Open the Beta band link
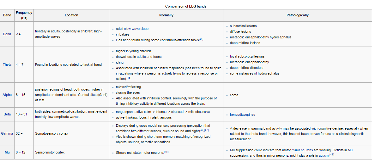Image resolution: width=375 pixels, height=162 pixels. coord(7,115)
